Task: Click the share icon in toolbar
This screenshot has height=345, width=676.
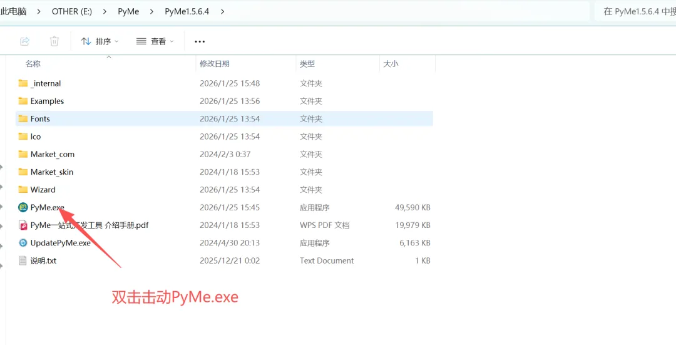Action: click(x=24, y=41)
